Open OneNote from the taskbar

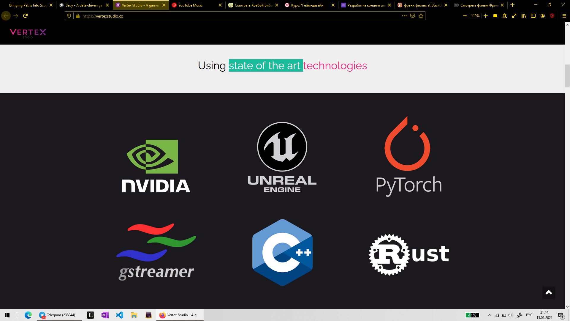[105, 315]
